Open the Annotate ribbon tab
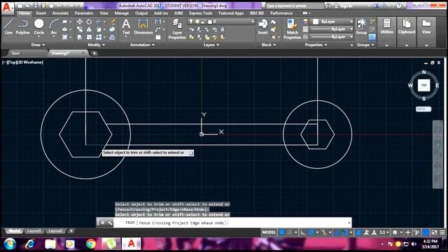This screenshot has height=252, width=448. click(60, 13)
